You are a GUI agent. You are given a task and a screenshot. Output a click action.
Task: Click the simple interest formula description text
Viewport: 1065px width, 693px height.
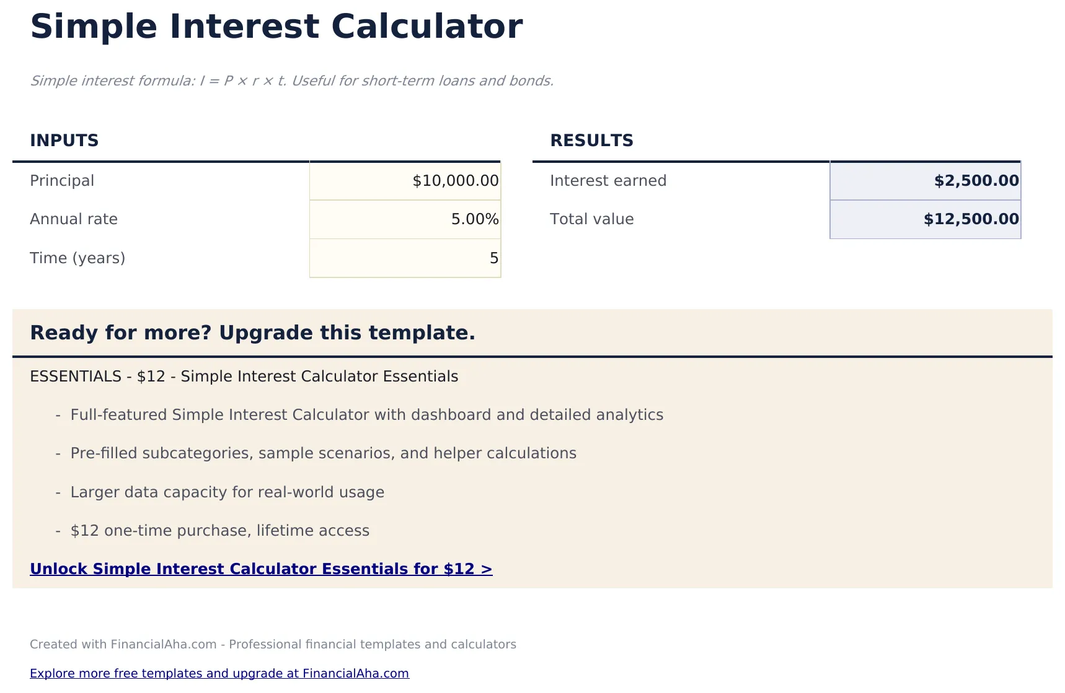coord(292,81)
